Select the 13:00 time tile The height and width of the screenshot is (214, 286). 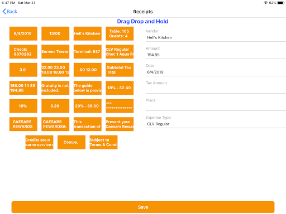(x=55, y=33)
